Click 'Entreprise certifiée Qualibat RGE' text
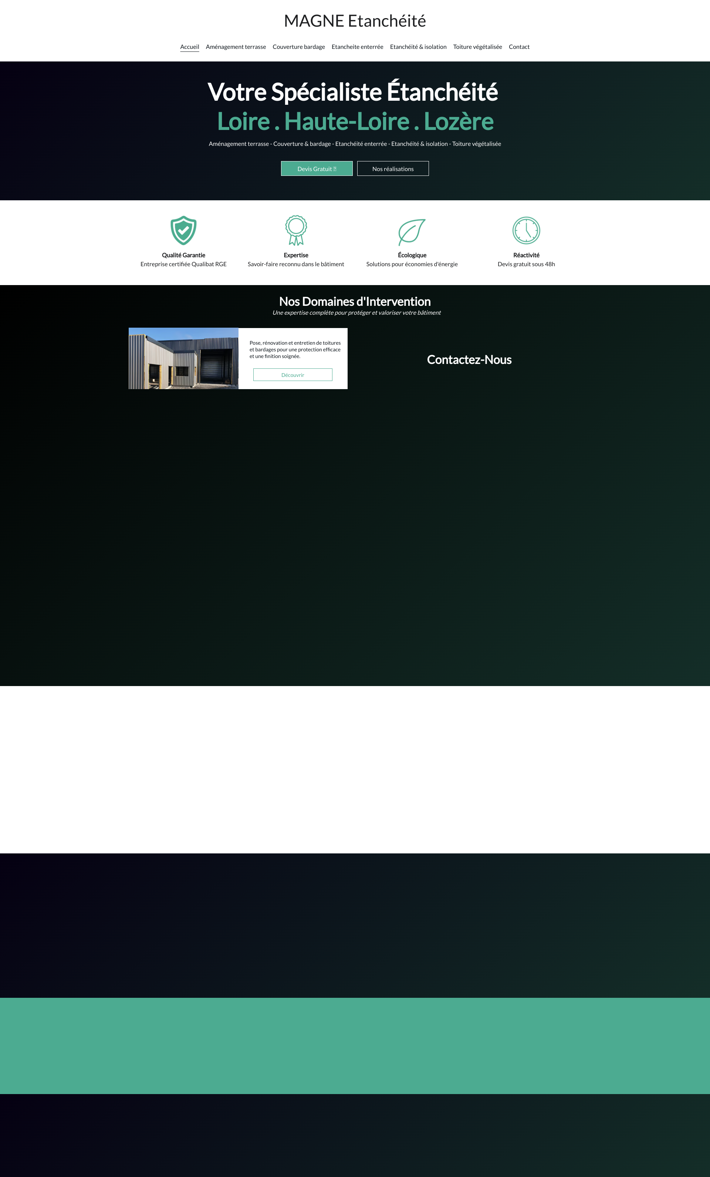The image size is (710, 1177). 183,264
